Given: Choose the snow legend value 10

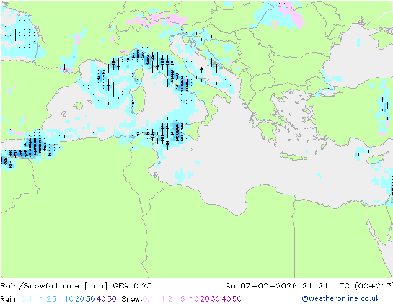Looking at the screenshot, I should click(x=194, y=299).
